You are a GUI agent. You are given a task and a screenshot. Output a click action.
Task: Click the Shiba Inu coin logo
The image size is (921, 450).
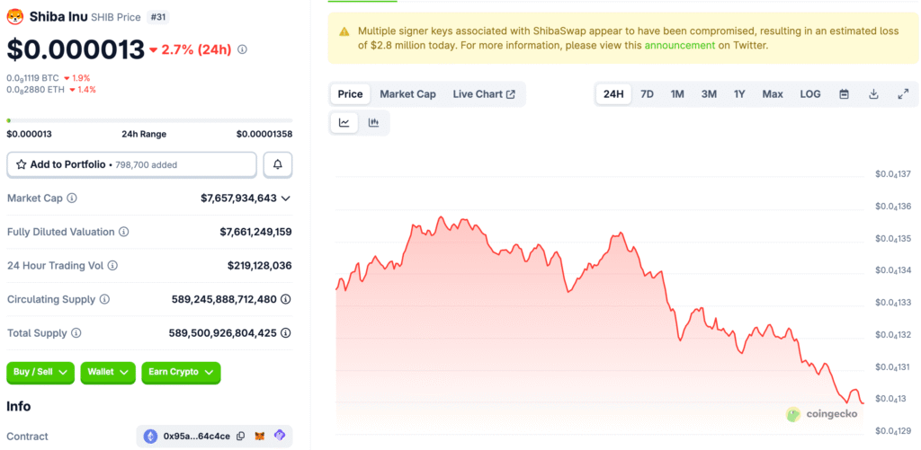click(14, 17)
